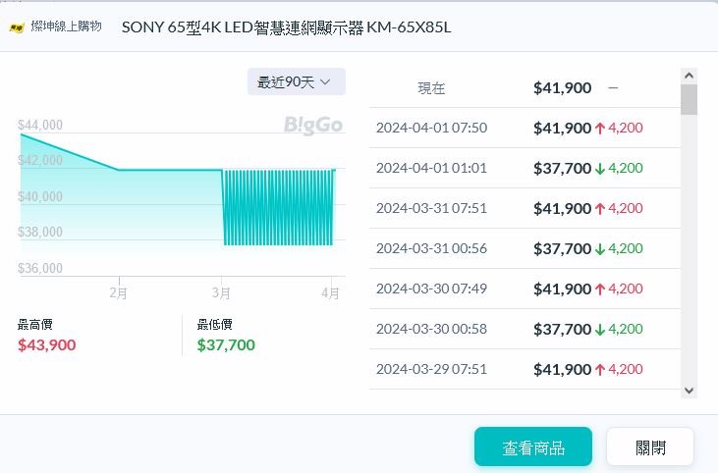
Task: Click the 燦坤線上購物 store logo icon
Action: [17, 27]
